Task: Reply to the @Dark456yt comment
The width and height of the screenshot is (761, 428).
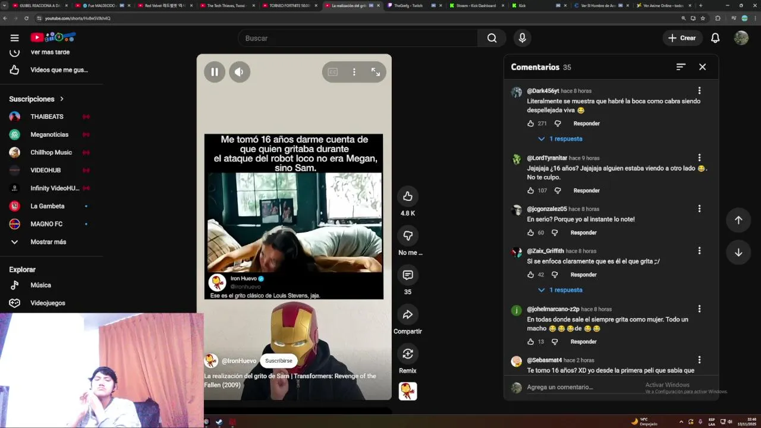Action: tap(586, 124)
